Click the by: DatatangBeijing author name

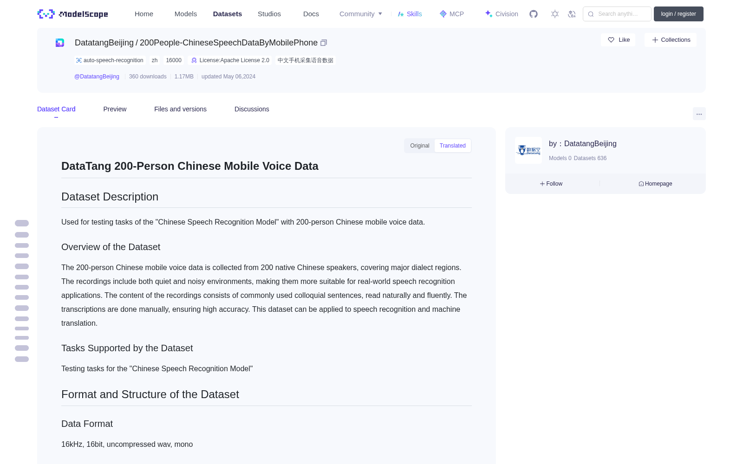(x=583, y=144)
